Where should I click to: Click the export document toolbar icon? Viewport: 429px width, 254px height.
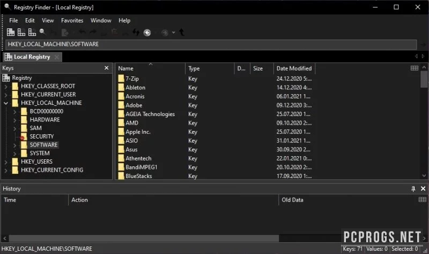65,33
